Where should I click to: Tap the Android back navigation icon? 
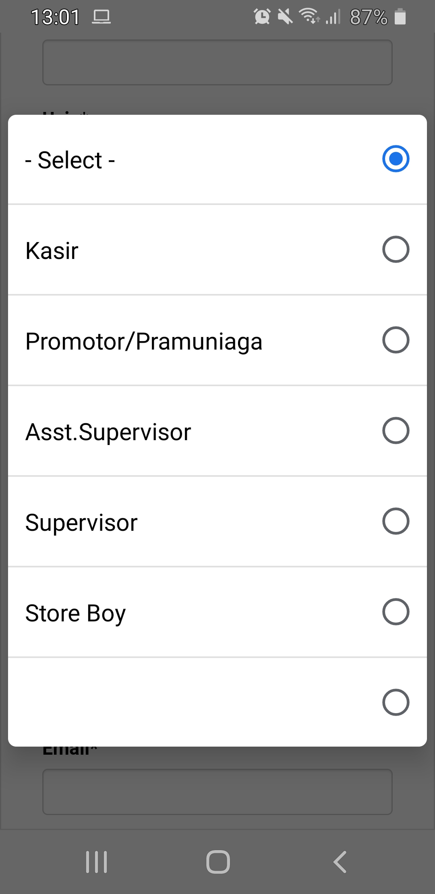pyautogui.click(x=340, y=862)
